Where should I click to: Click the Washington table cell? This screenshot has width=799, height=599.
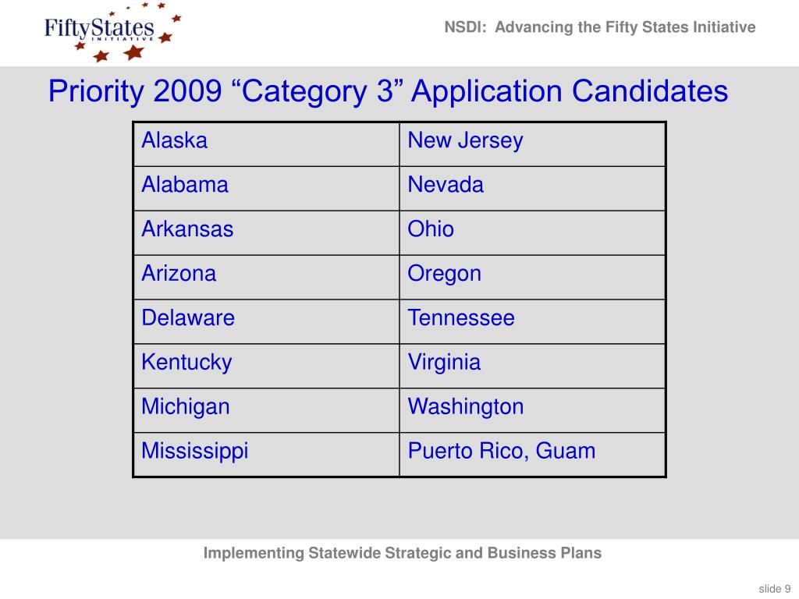pos(532,410)
